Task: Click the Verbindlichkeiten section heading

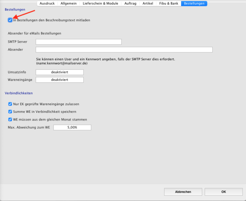Action: pos(19,93)
